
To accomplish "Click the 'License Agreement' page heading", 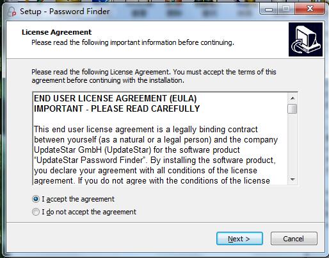I will [x=56, y=32].
